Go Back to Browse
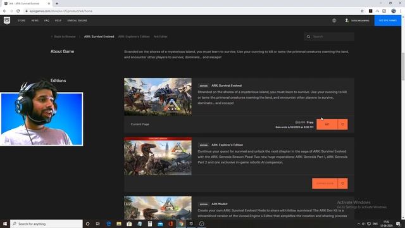The height and width of the screenshot is (228, 405). [x=63, y=37]
